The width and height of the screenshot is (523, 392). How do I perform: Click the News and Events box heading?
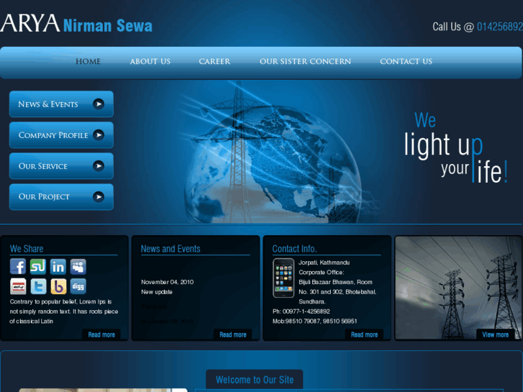pyautogui.click(x=170, y=249)
